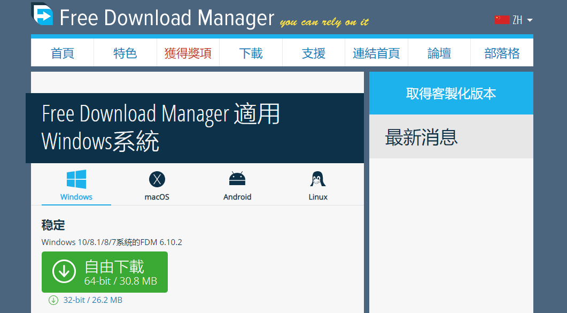The image size is (567, 313).
Task: Click the 取得客製化版本 button
Action: pos(451,93)
